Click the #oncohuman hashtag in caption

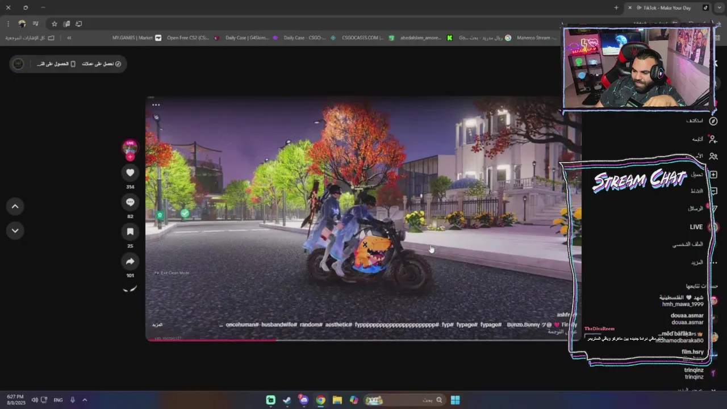click(243, 324)
